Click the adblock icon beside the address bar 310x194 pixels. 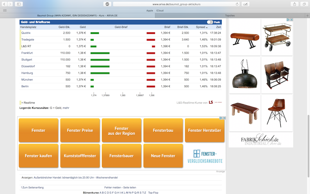[x=107, y=4]
